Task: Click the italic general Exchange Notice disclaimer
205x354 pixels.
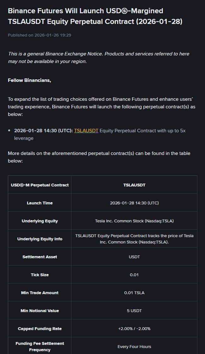Action: 99,57
